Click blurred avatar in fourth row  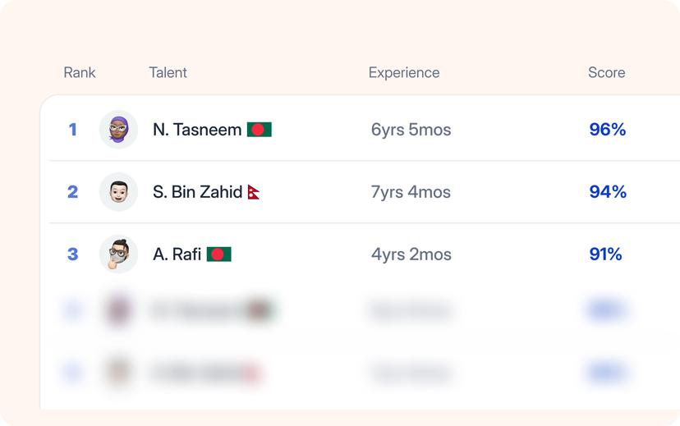(x=118, y=310)
